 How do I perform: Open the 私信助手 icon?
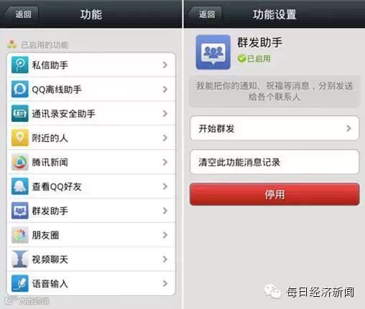click(x=20, y=65)
